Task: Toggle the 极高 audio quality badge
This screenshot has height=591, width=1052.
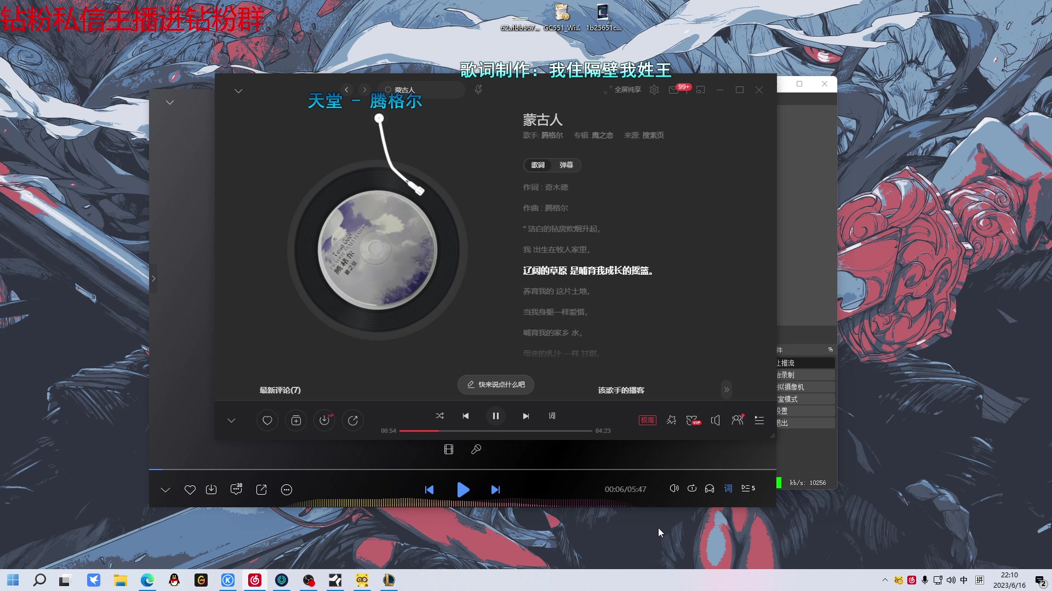Action: [x=647, y=420]
